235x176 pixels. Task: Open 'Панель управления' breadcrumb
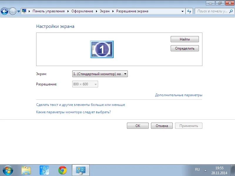pyautogui.click(x=48, y=11)
